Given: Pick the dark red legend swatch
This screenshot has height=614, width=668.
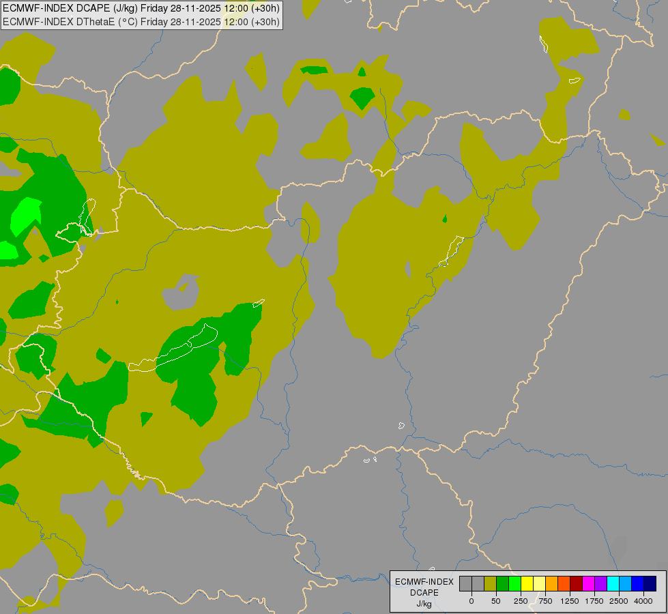Looking at the screenshot, I should point(577,584).
